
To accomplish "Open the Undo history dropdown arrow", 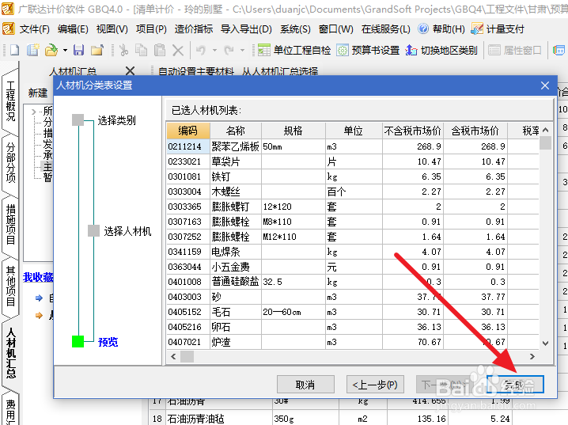I will pyautogui.click(x=214, y=51).
